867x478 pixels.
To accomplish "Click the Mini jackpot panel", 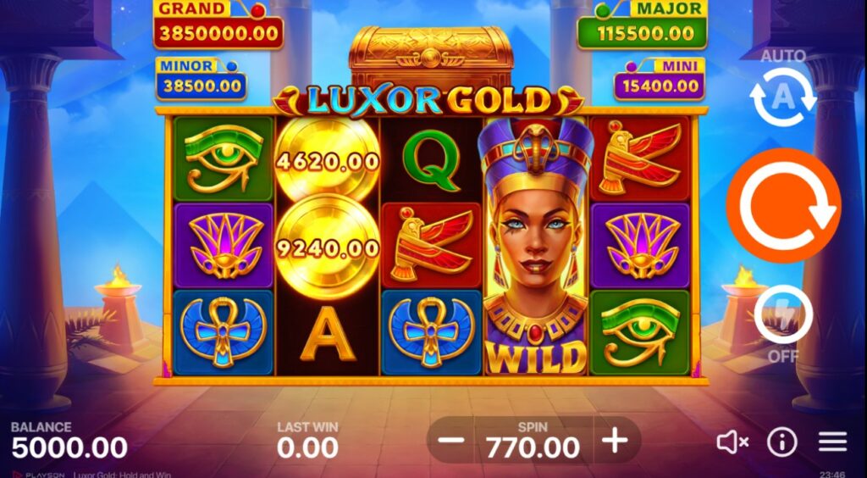I will [x=659, y=79].
